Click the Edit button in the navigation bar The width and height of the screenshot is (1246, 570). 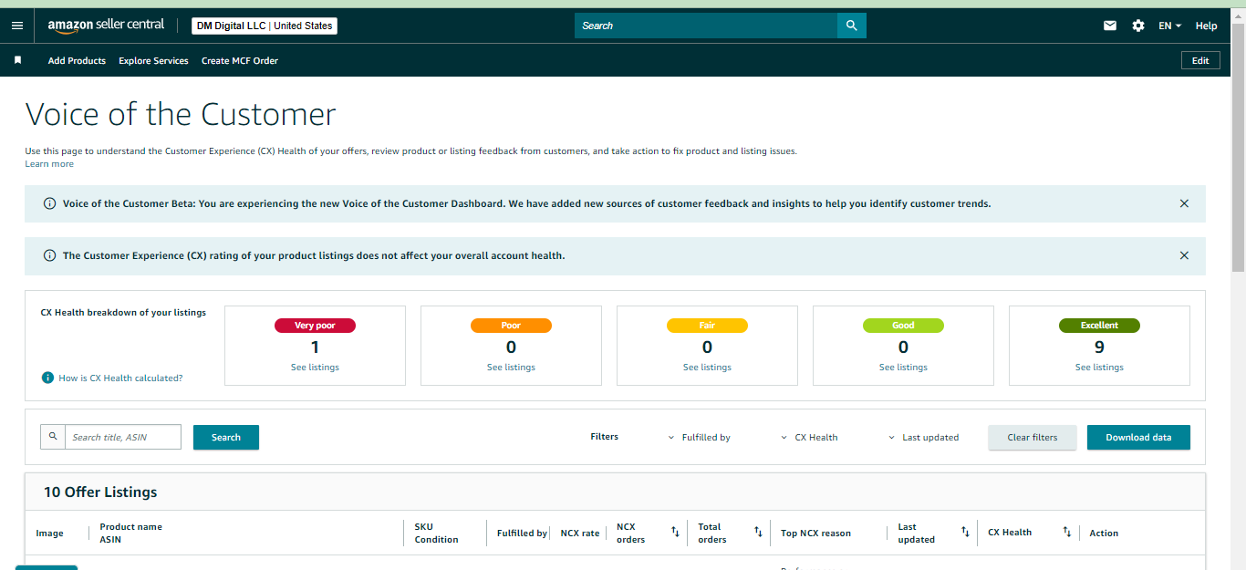pos(1200,60)
